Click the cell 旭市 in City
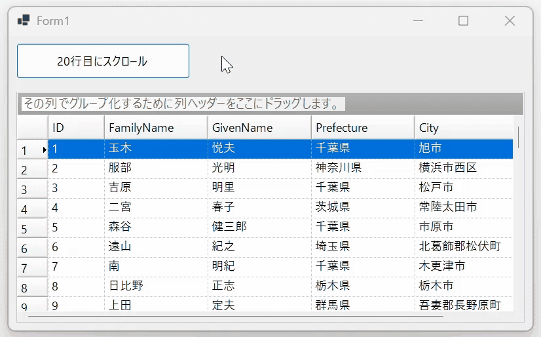This screenshot has width=541, height=337. pos(464,149)
